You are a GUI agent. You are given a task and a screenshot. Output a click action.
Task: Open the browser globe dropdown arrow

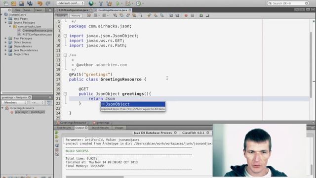pos(95,3)
